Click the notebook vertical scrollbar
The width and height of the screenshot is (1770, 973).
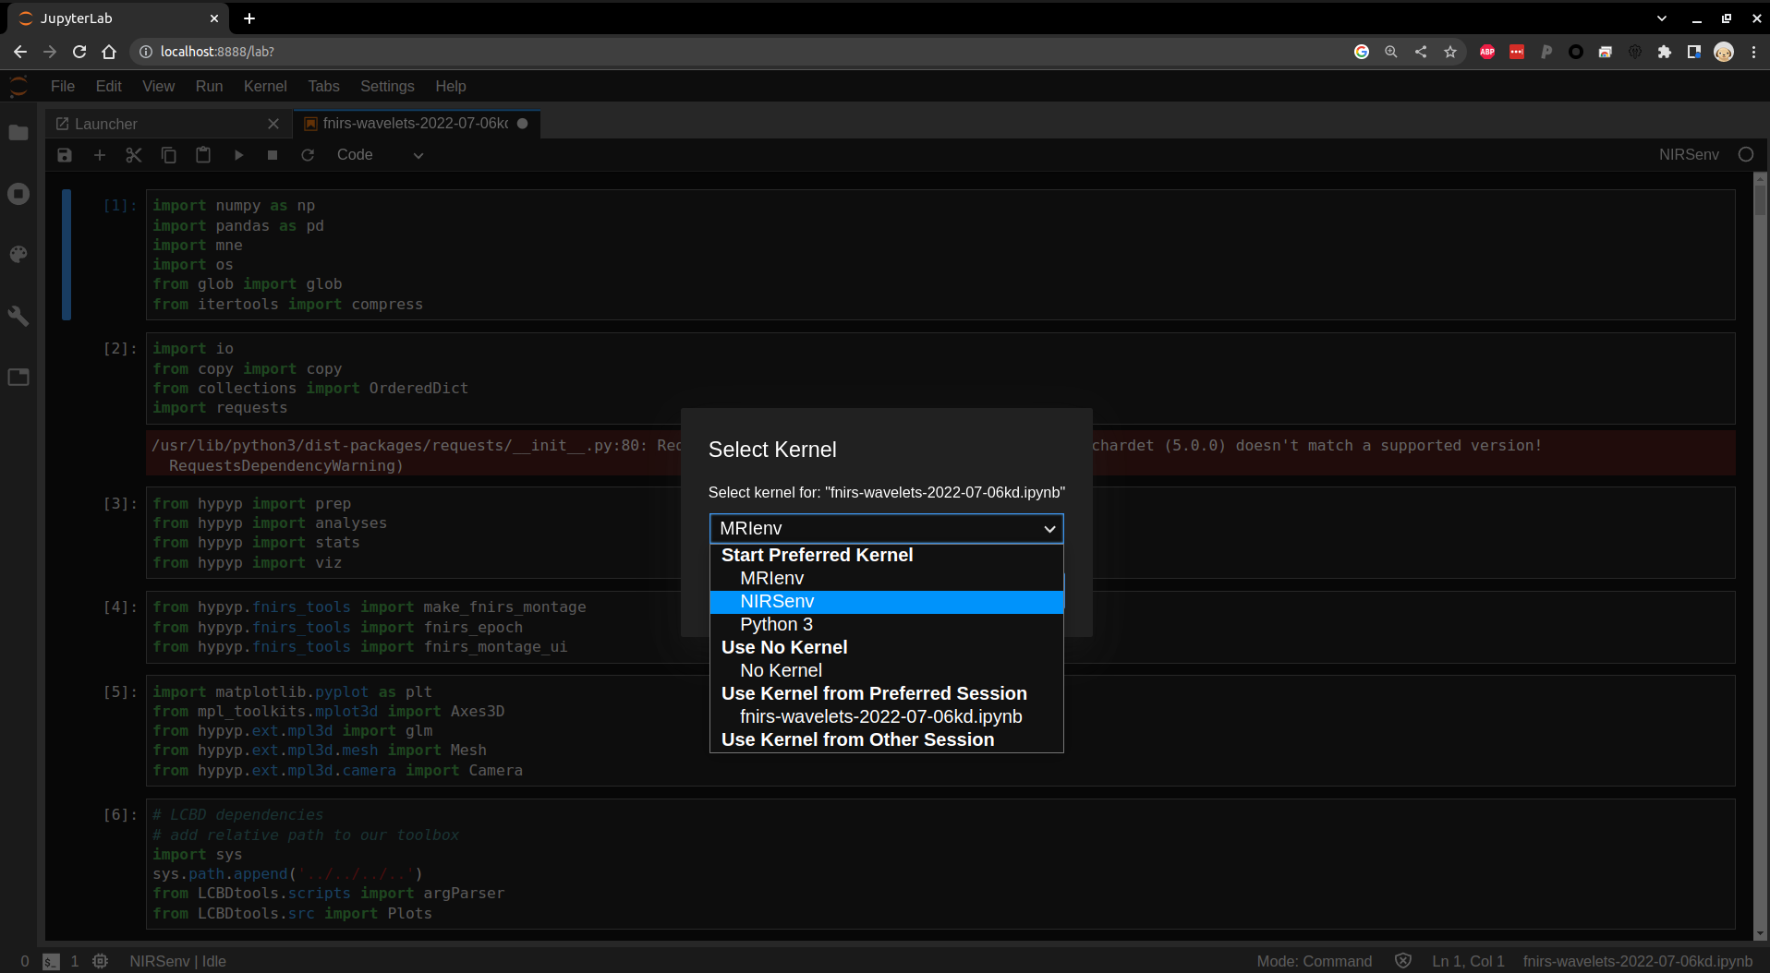coord(1760,554)
